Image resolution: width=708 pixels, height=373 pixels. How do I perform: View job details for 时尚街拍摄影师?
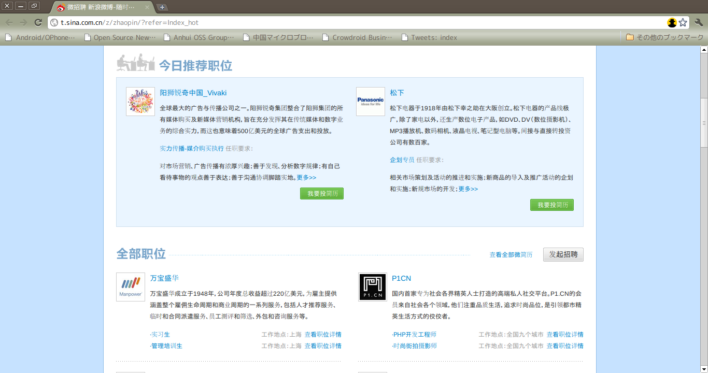click(x=565, y=346)
